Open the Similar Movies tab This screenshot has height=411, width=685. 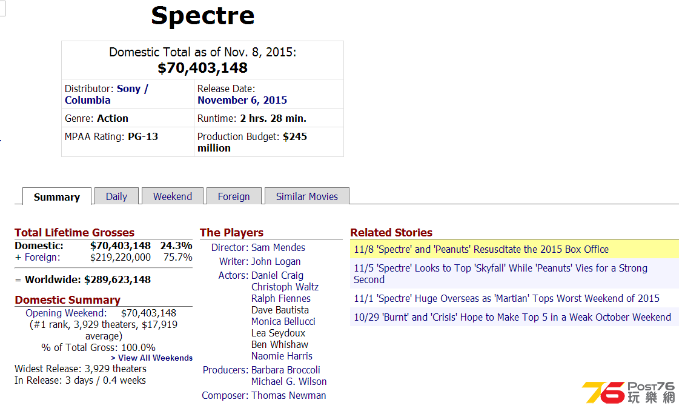pos(306,196)
